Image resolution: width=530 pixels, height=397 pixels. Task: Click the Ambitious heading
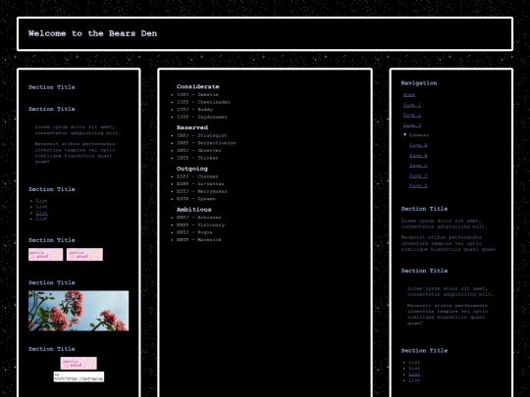[193, 210]
